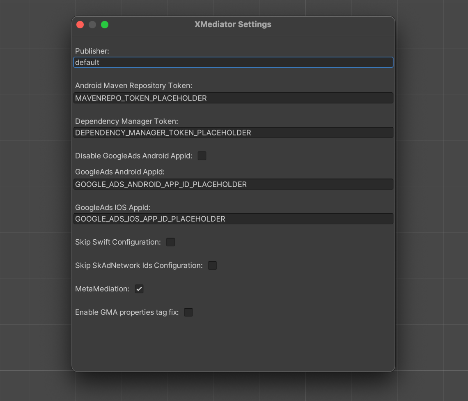Enable GMA properties tag fix checkbox
This screenshot has width=468, height=401.
(x=188, y=312)
